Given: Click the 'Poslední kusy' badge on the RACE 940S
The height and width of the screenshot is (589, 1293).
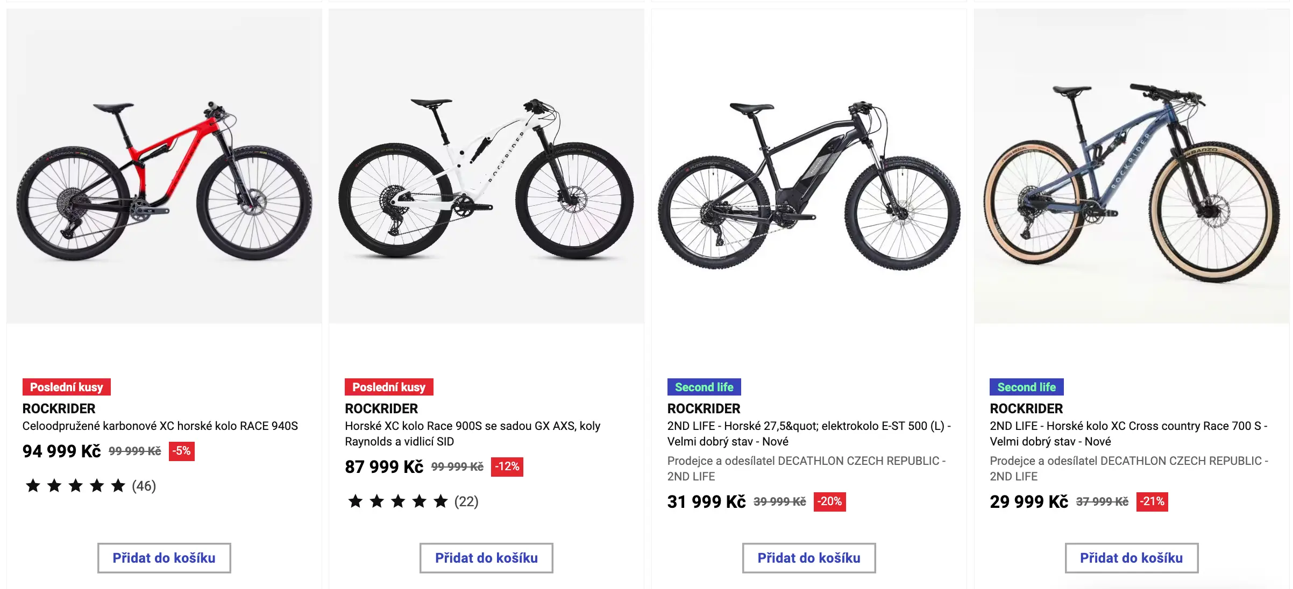Looking at the screenshot, I should [x=66, y=387].
